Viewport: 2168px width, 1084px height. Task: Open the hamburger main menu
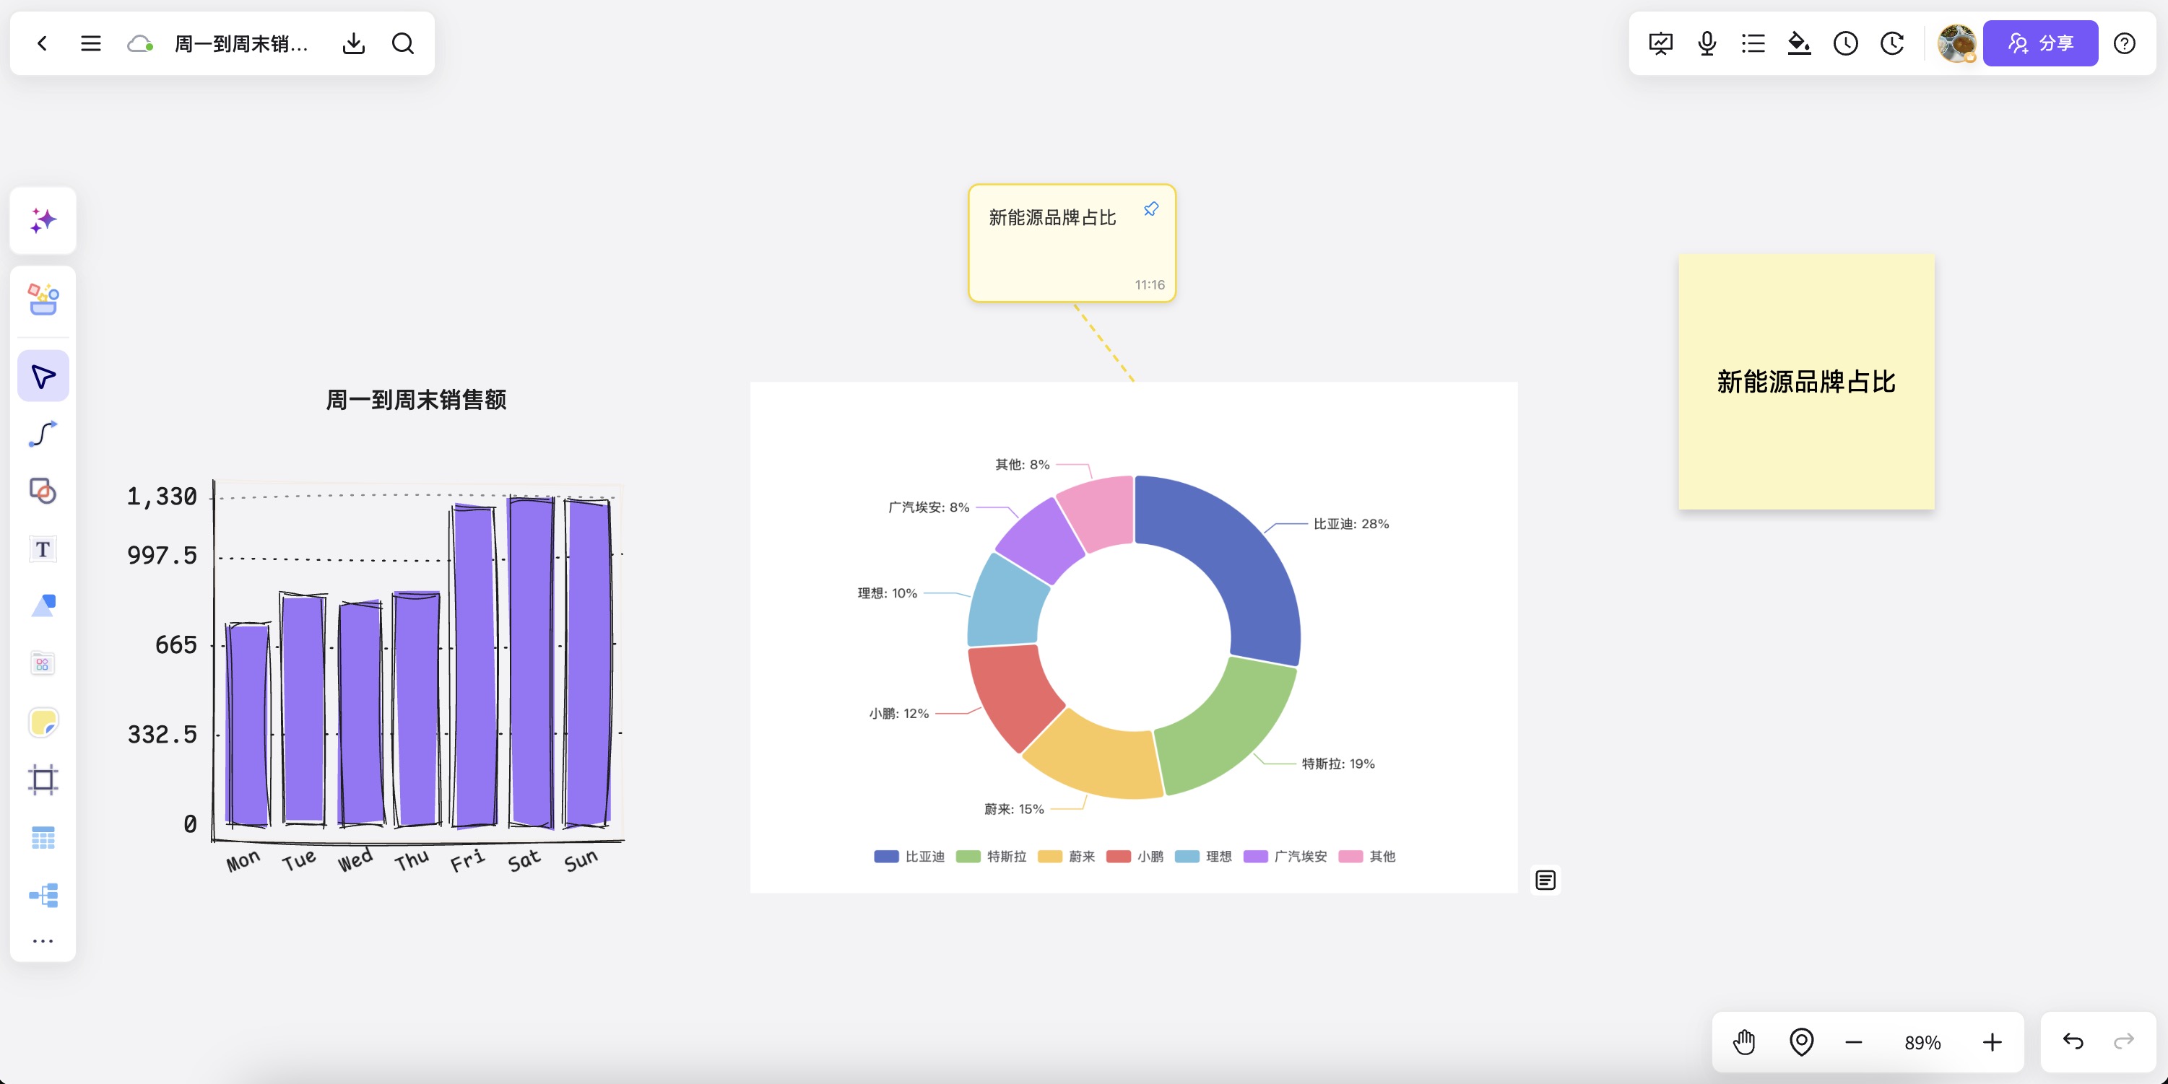click(x=91, y=43)
